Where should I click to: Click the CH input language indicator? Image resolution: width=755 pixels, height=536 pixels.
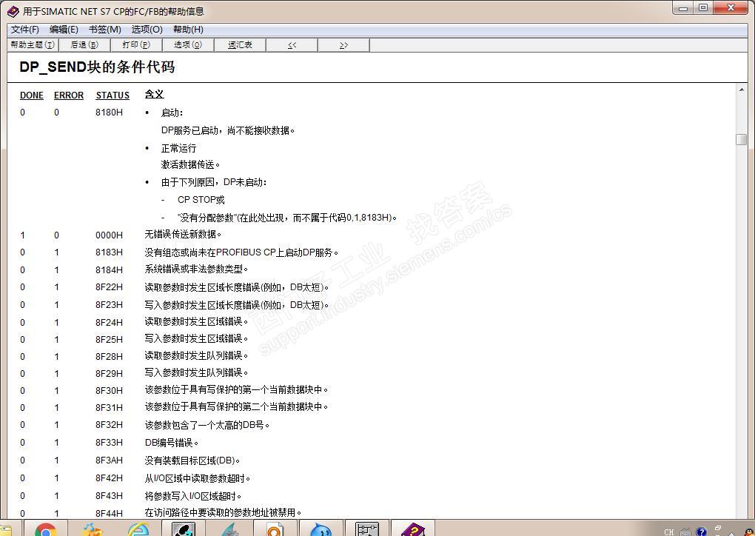(669, 532)
